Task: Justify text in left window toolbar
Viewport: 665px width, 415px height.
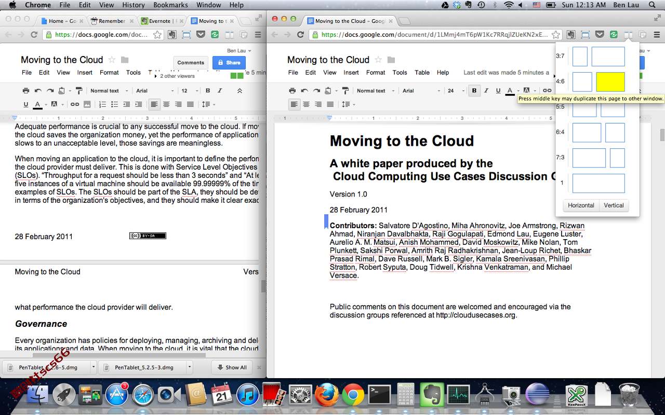Action: (190, 104)
